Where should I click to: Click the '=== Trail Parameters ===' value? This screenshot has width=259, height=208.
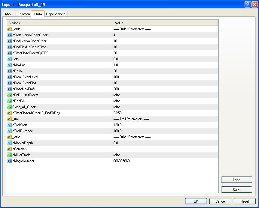131,119
